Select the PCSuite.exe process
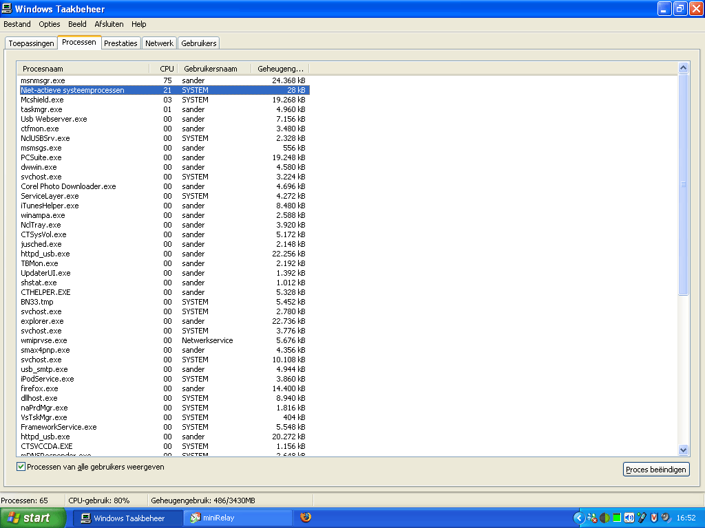The width and height of the screenshot is (705, 528). click(x=165, y=157)
